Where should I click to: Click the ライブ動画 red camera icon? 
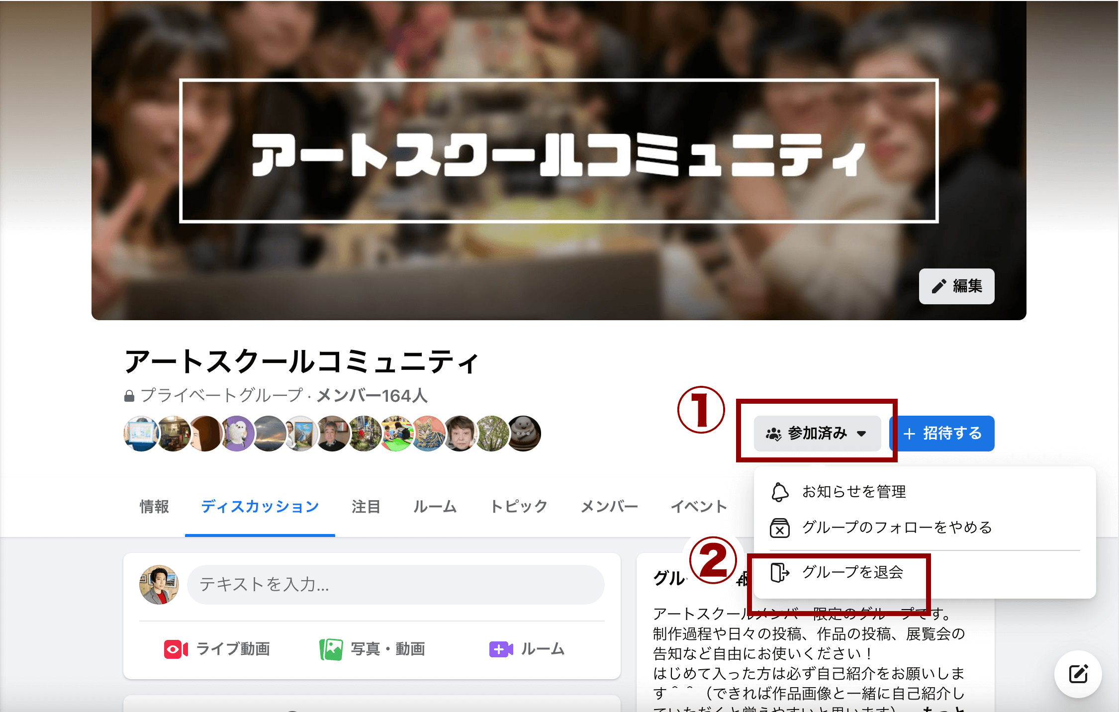[x=176, y=649]
